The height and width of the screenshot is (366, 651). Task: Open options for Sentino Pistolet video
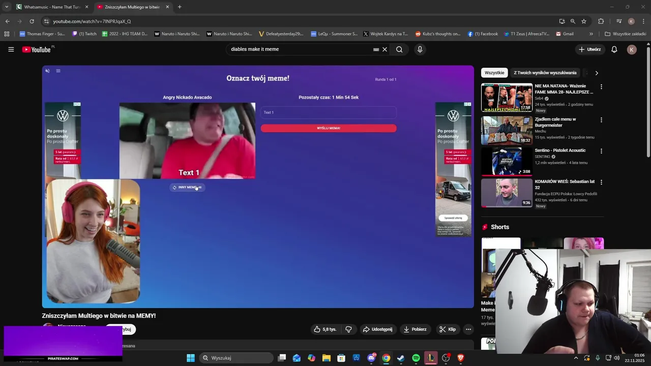(601, 151)
